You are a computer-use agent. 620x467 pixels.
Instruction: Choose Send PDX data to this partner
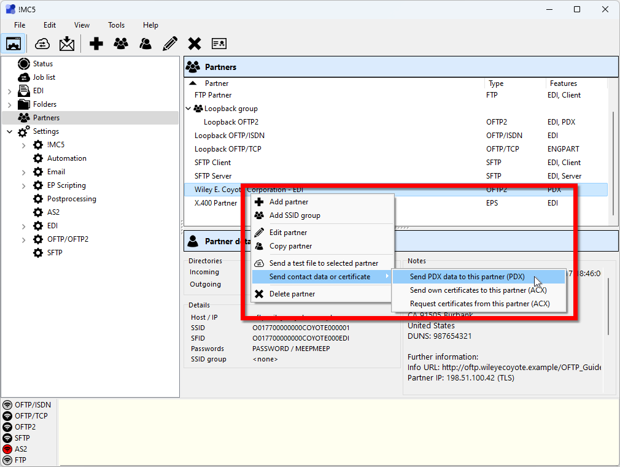467,277
